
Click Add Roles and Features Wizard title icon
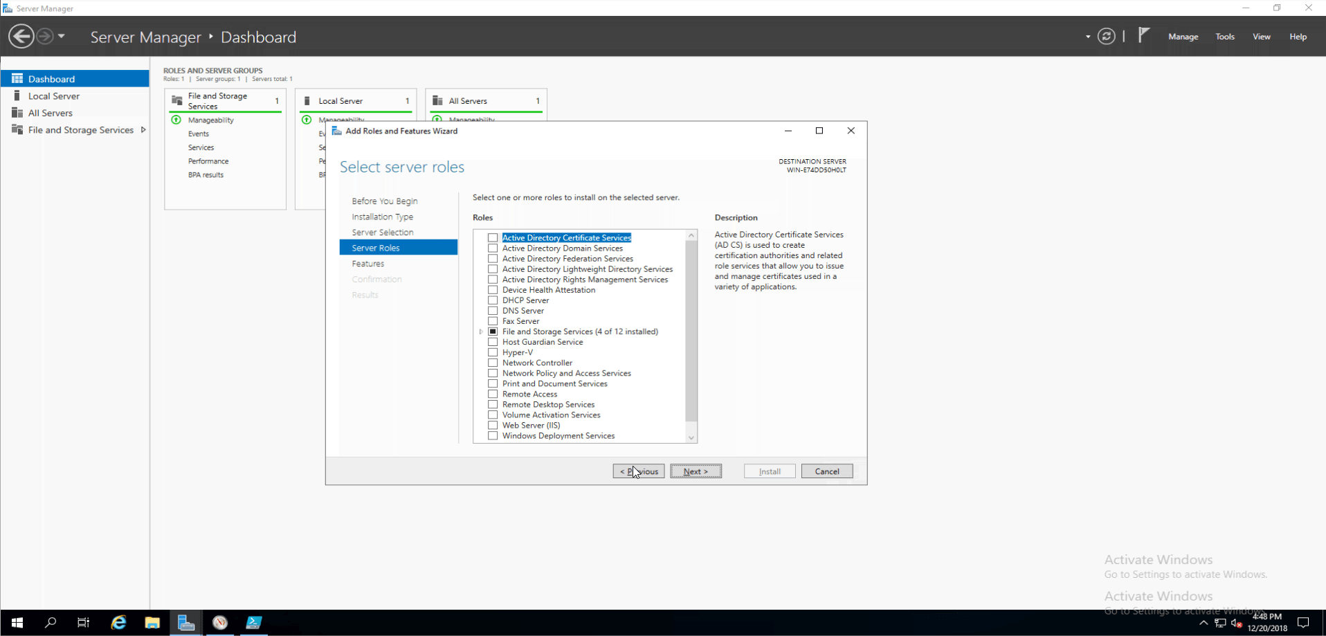(x=336, y=131)
